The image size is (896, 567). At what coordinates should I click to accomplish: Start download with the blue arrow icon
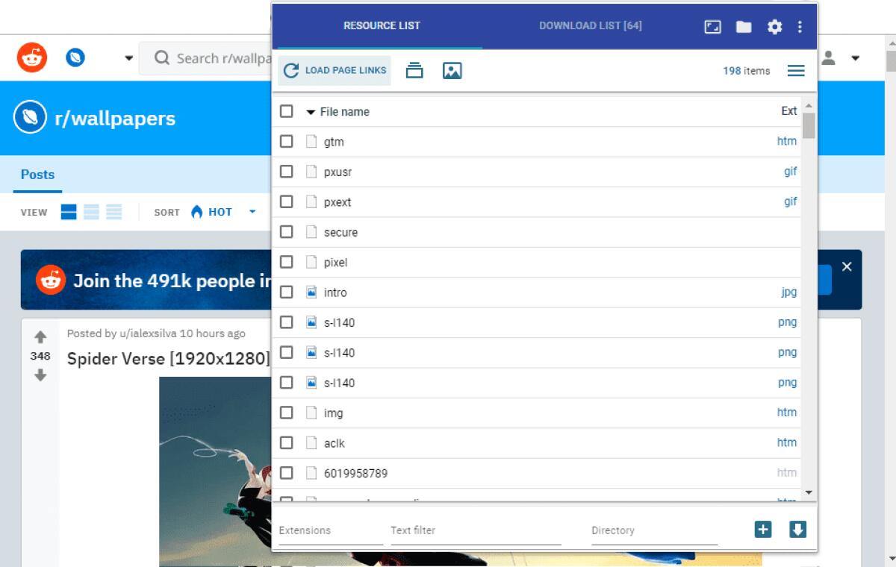tap(797, 529)
